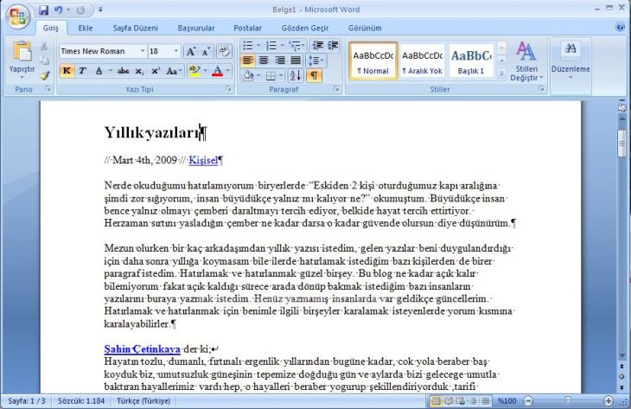The image size is (631, 409).
Task: Justify the paragraph text
Action: (296, 61)
